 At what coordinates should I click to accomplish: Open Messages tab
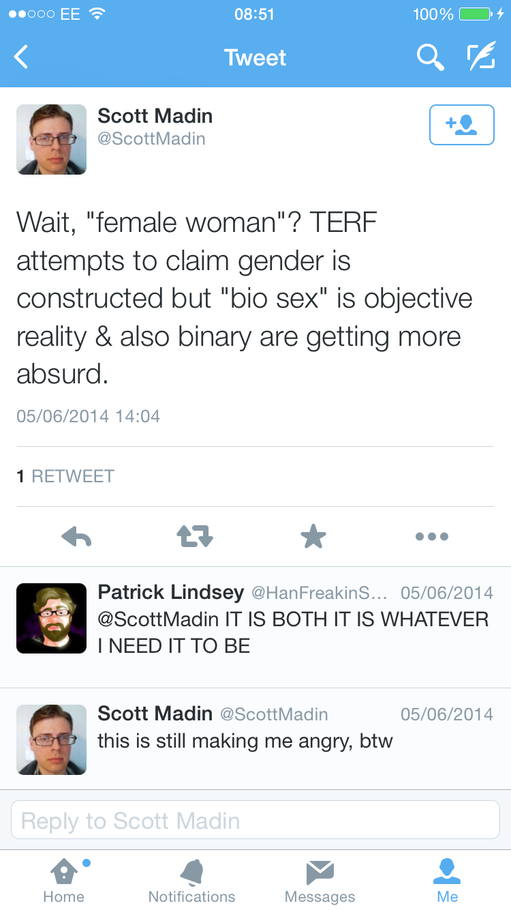click(320, 881)
